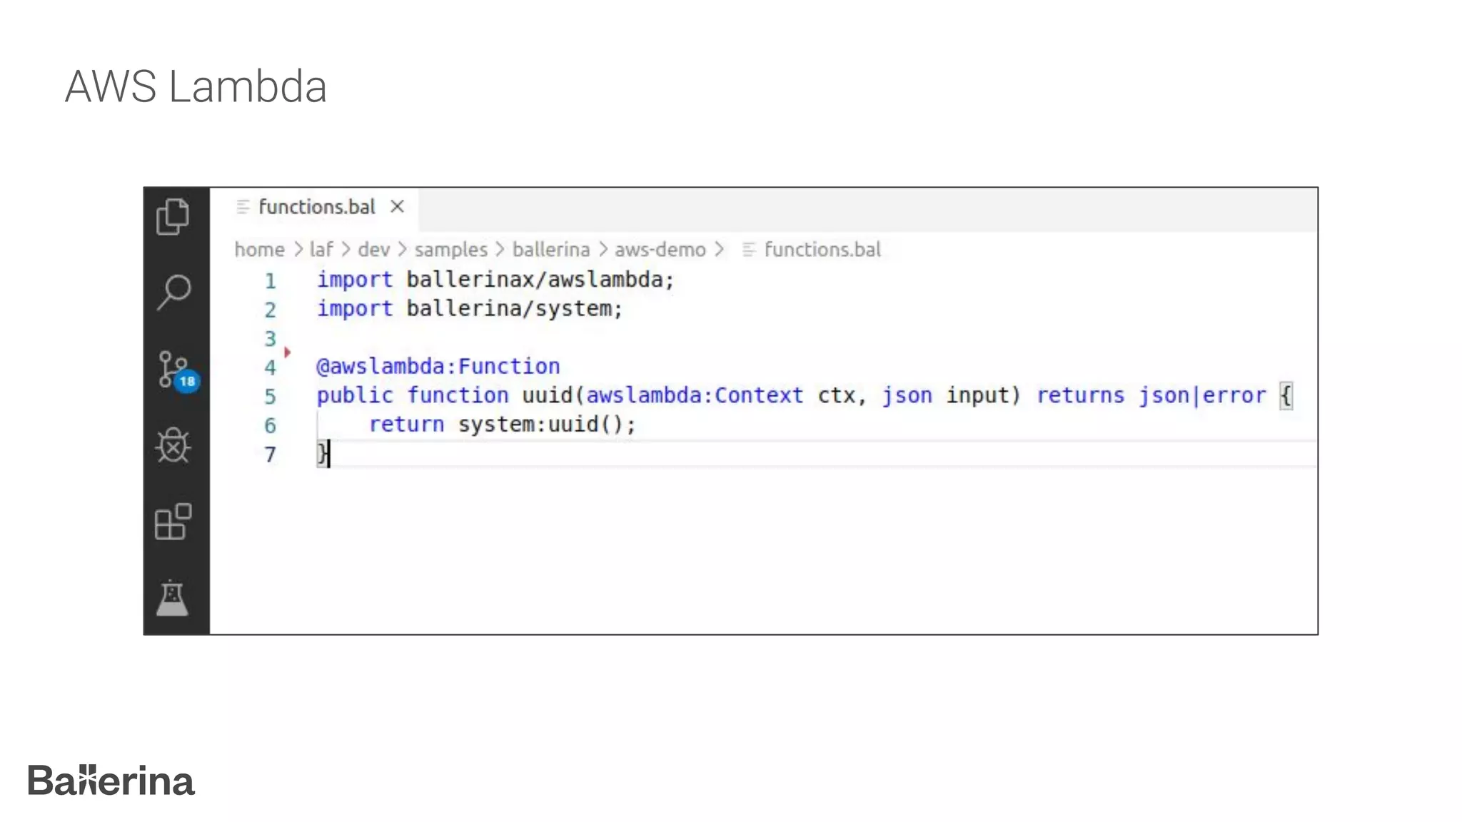Viewport: 1462px width, 822px height.
Task: Click 'ballerina' breadcrumb segment
Action: click(x=551, y=250)
